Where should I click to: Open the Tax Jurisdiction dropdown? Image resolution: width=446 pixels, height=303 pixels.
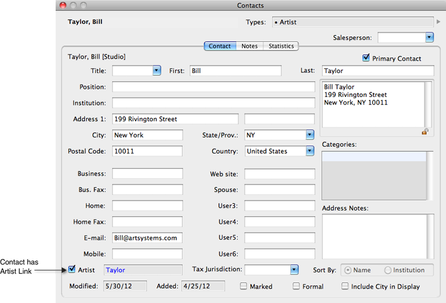tap(294, 270)
